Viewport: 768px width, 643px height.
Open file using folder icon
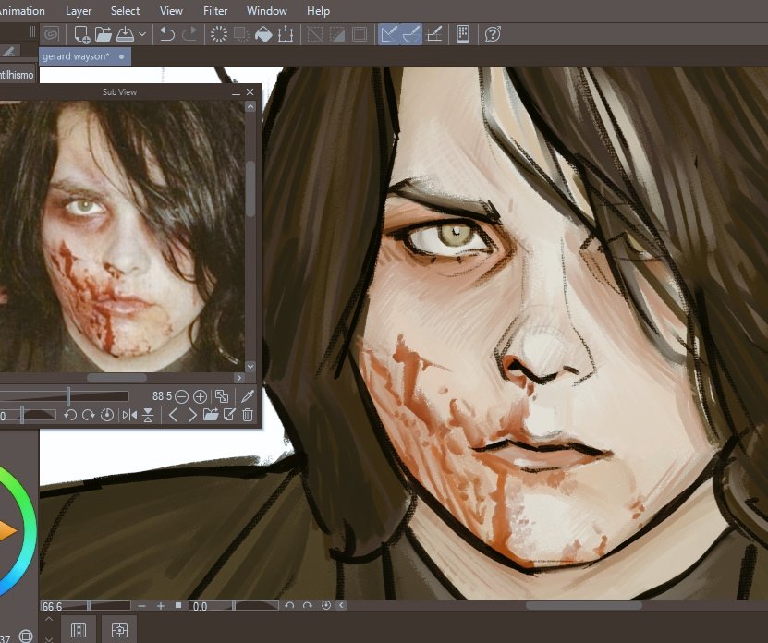[x=104, y=34]
